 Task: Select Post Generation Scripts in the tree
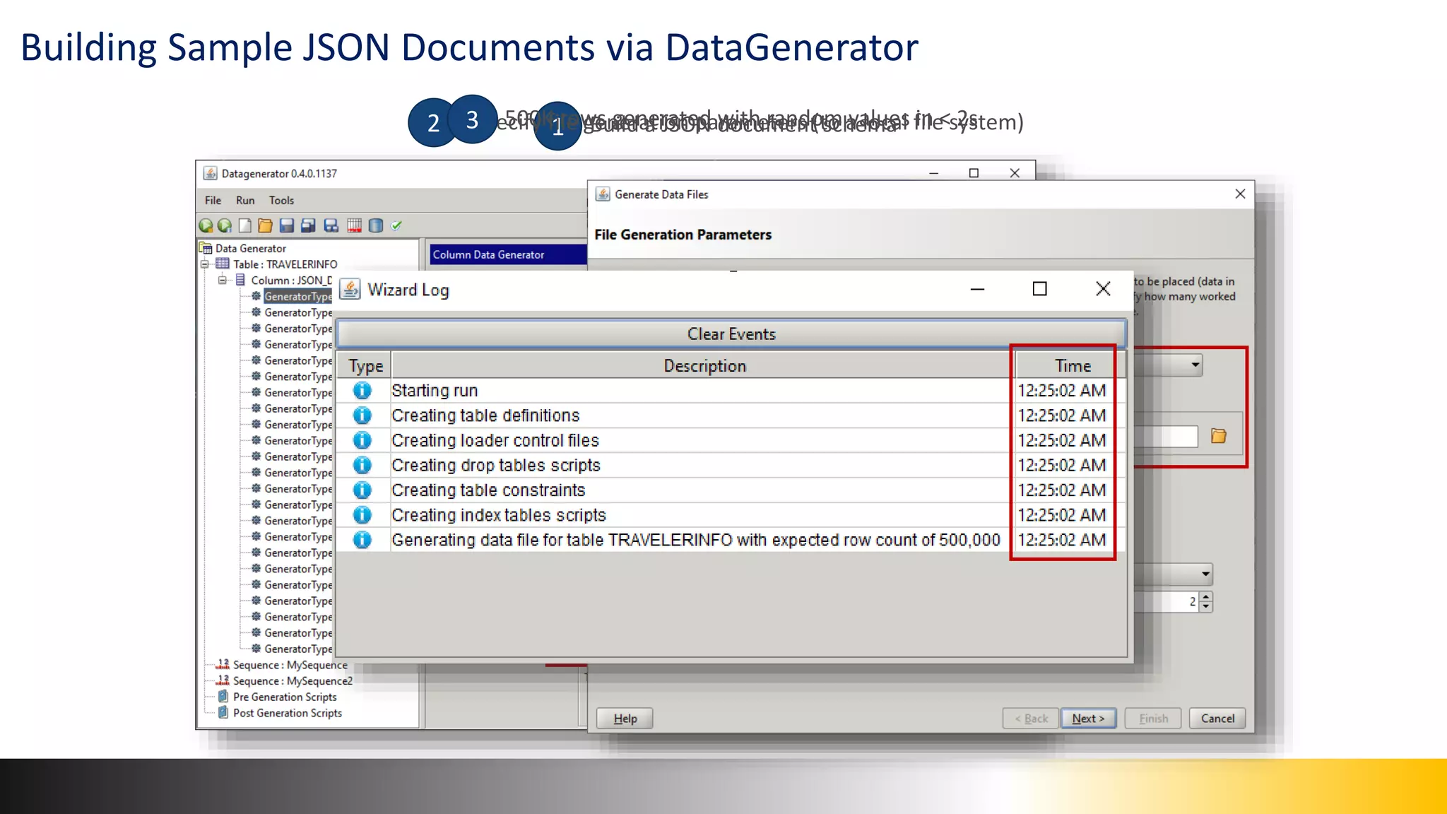point(287,713)
